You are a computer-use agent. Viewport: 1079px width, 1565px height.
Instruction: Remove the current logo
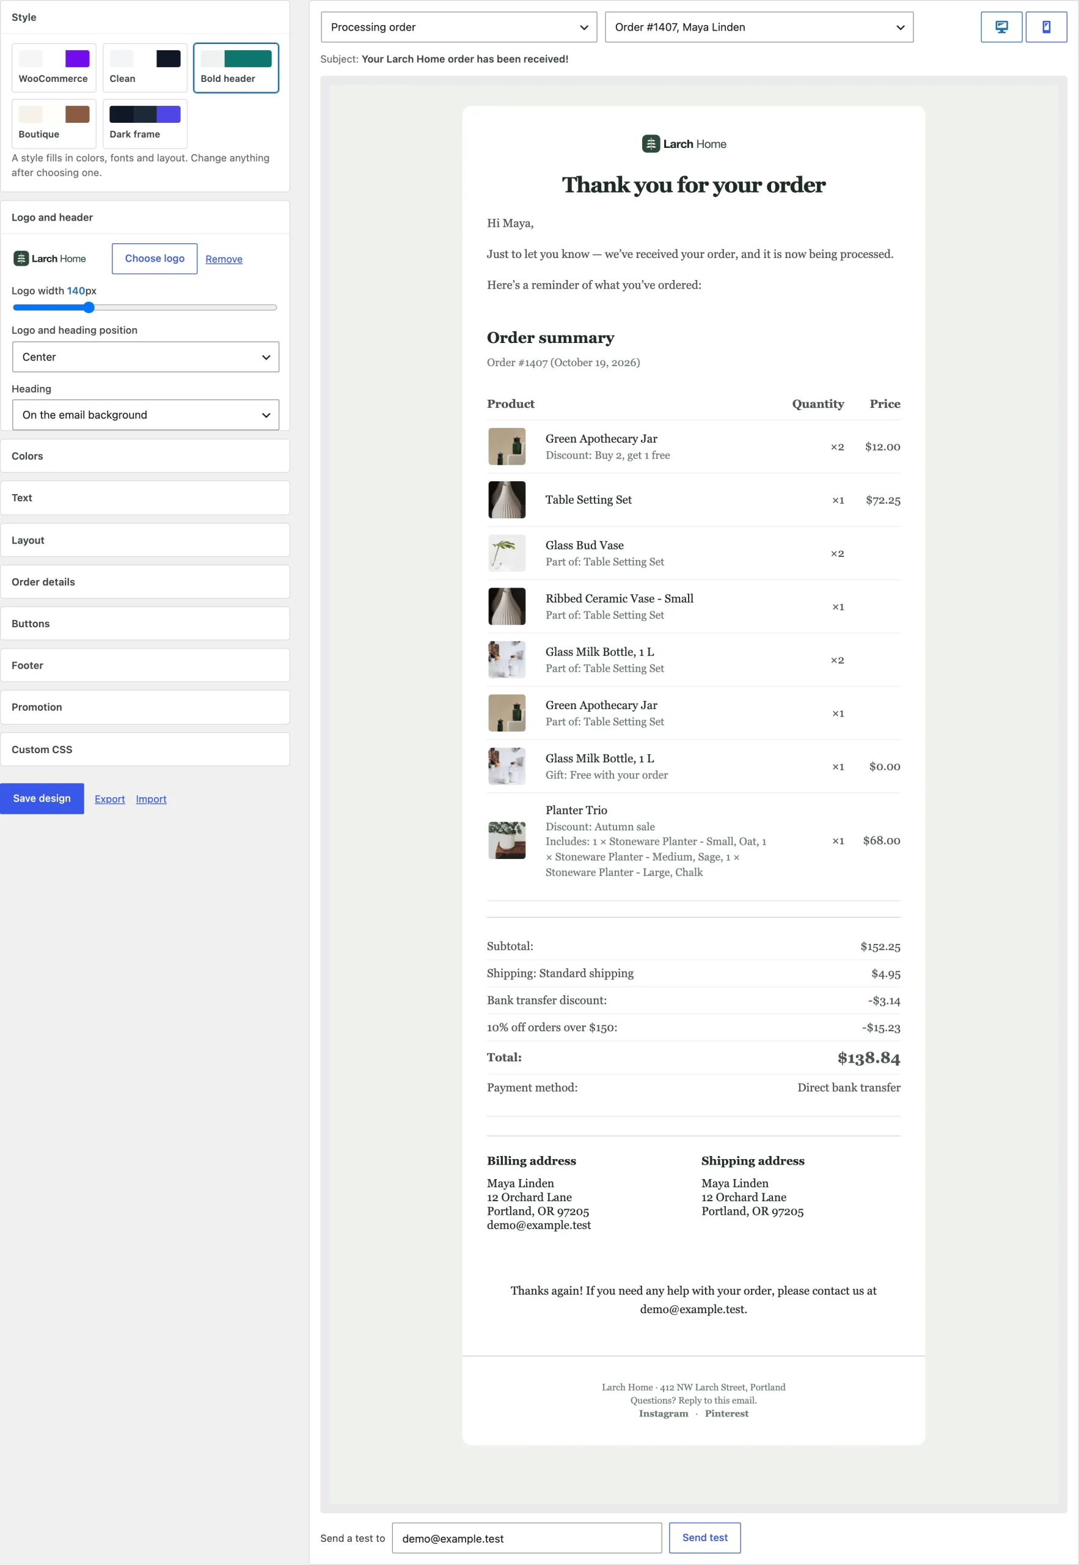[224, 259]
